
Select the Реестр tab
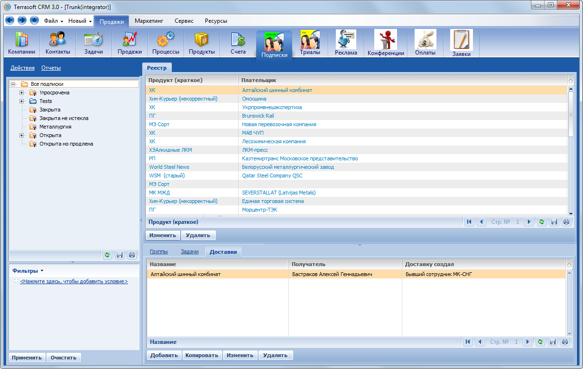(x=157, y=68)
